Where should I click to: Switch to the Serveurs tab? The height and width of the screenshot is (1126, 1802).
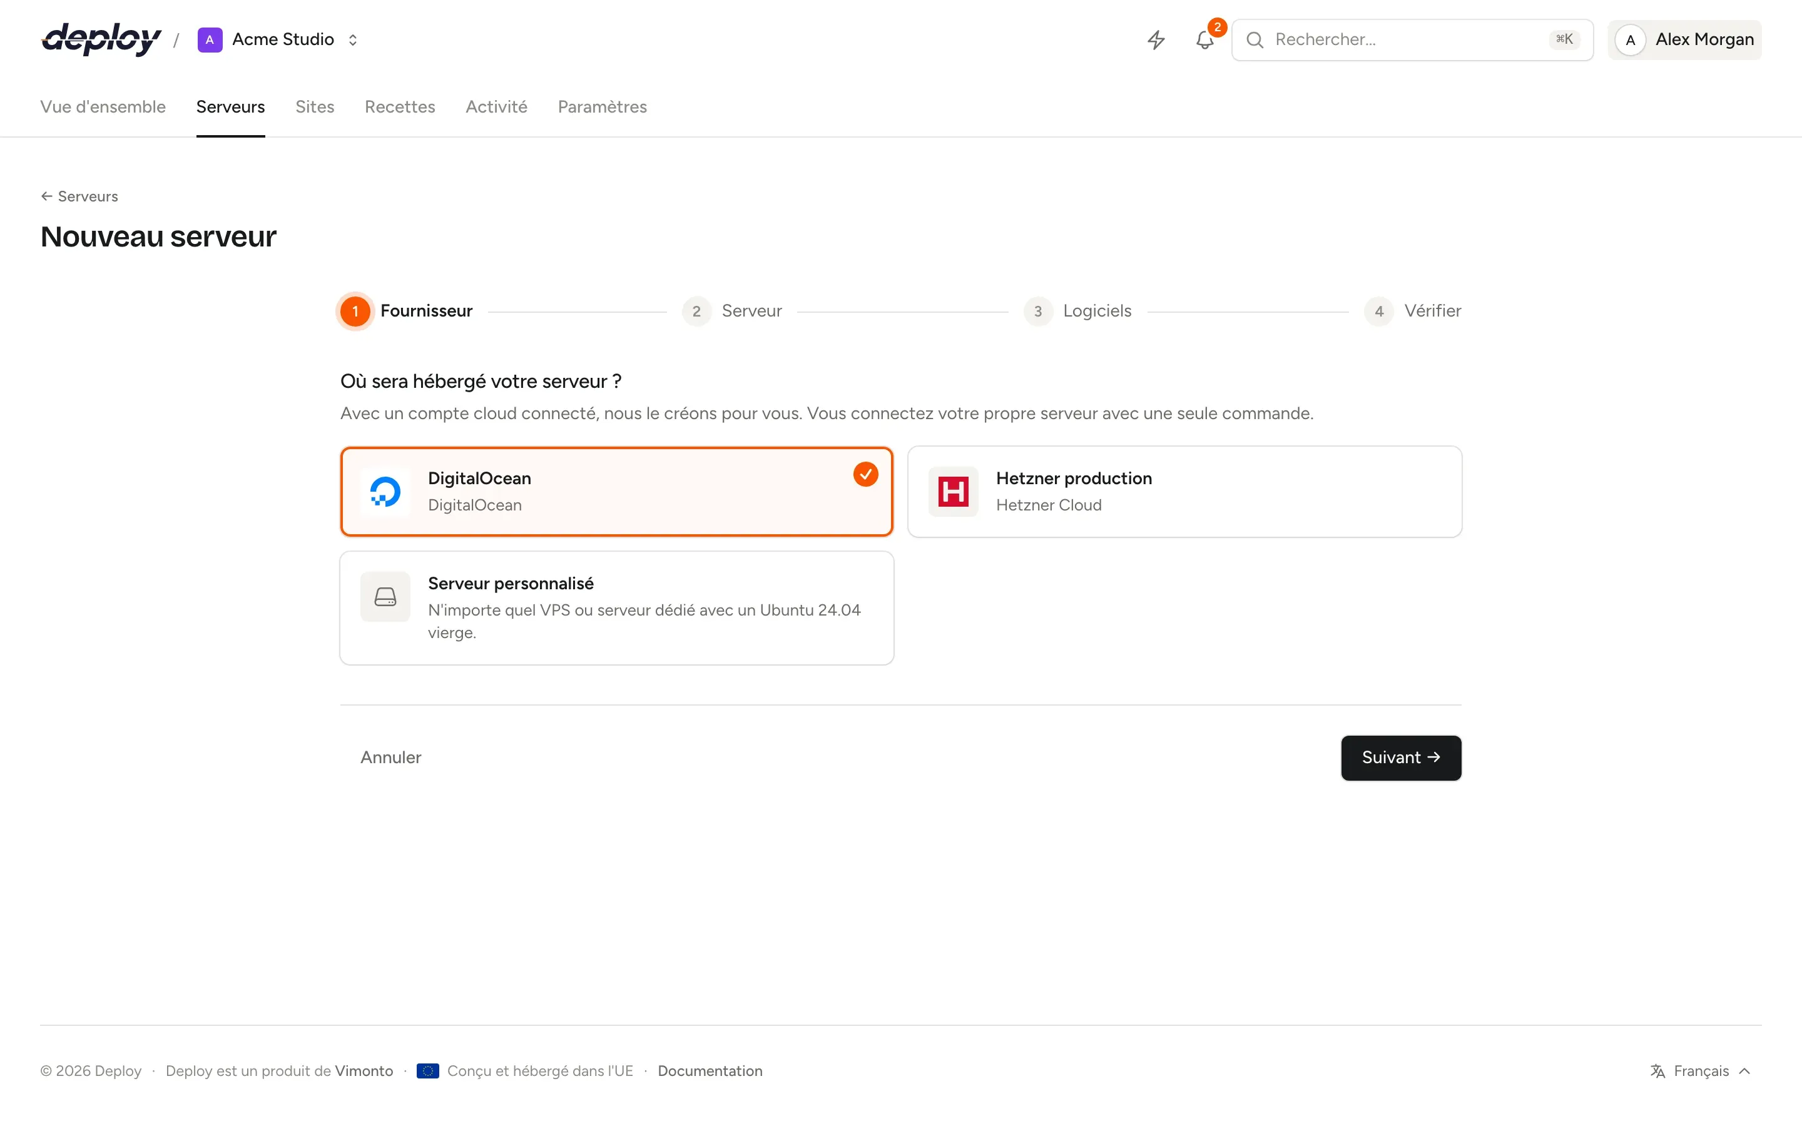(231, 106)
